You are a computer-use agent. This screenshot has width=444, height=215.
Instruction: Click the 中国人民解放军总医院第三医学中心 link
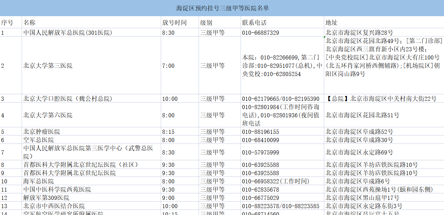(88, 149)
